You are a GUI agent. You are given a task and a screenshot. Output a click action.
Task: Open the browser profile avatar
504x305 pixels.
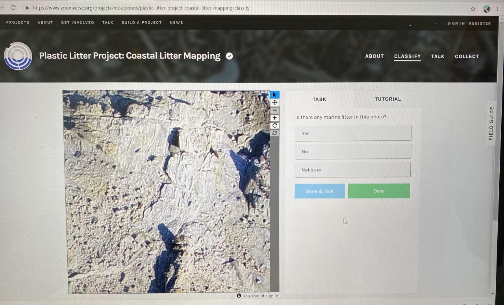pyautogui.click(x=487, y=9)
